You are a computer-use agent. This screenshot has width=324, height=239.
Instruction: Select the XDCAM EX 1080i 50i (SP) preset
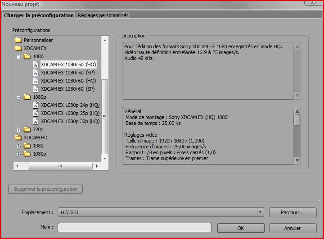click(x=68, y=73)
